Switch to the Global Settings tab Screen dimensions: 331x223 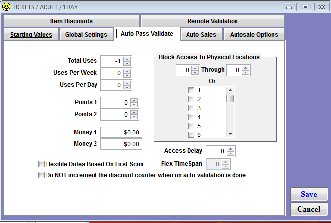pos(86,34)
